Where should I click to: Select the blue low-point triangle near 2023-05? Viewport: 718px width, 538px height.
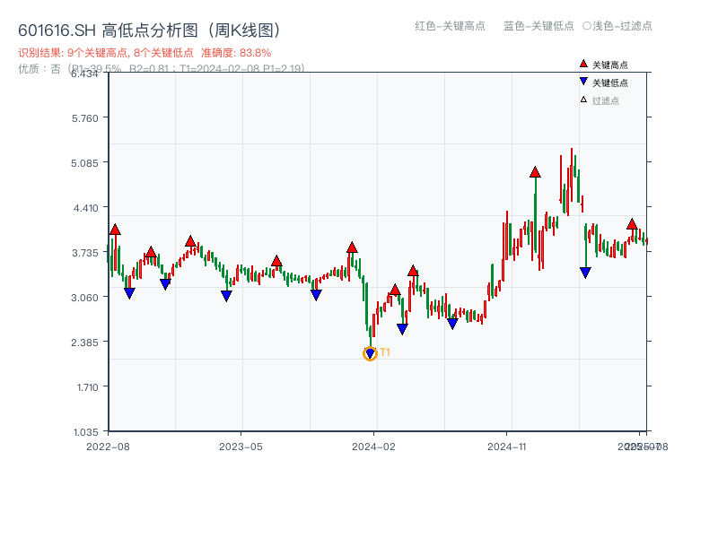(x=224, y=294)
